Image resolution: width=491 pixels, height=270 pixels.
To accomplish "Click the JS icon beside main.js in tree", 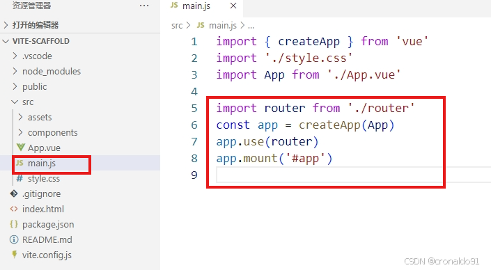I will (x=20, y=163).
